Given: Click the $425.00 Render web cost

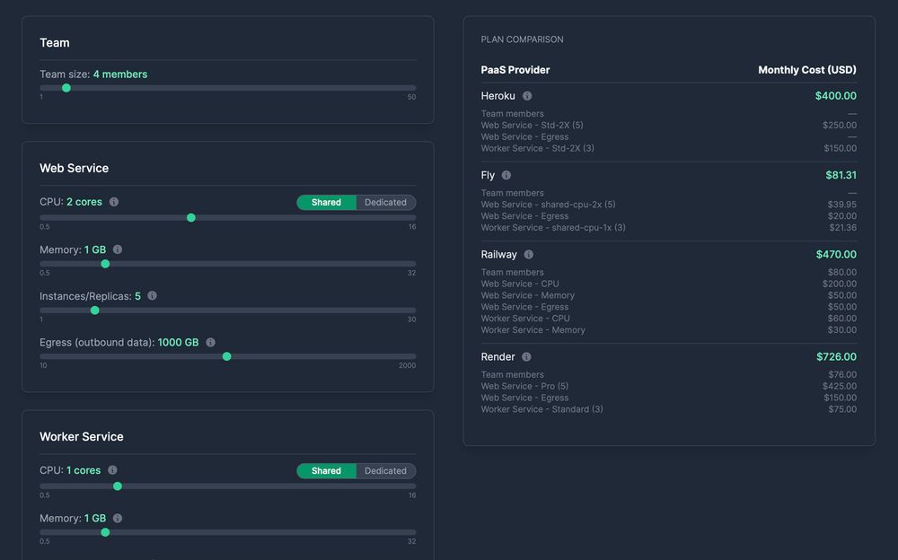Looking at the screenshot, I should point(840,386).
